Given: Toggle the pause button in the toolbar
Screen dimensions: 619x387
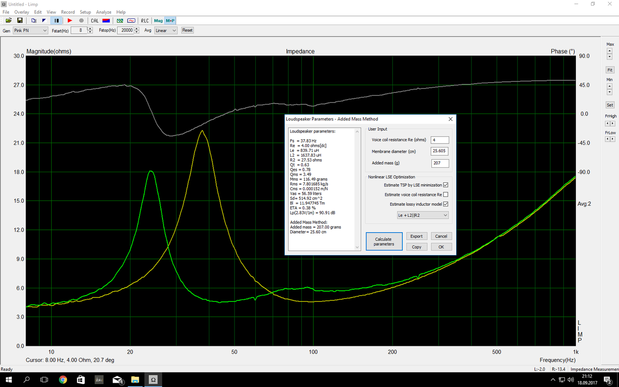Looking at the screenshot, I should [x=57, y=20].
